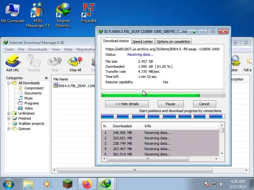This screenshot has width=254, height=190.
Task: Click the ISO file icon in list
Action: coord(56,85)
